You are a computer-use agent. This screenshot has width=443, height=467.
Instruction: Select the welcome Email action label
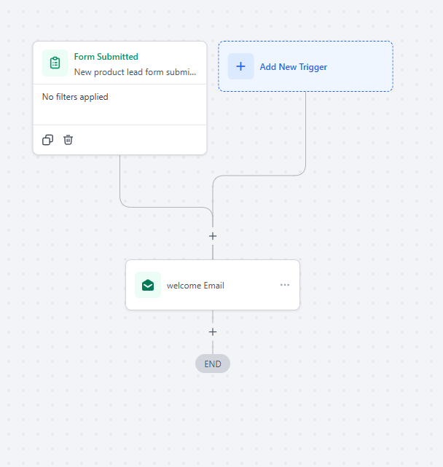point(195,286)
